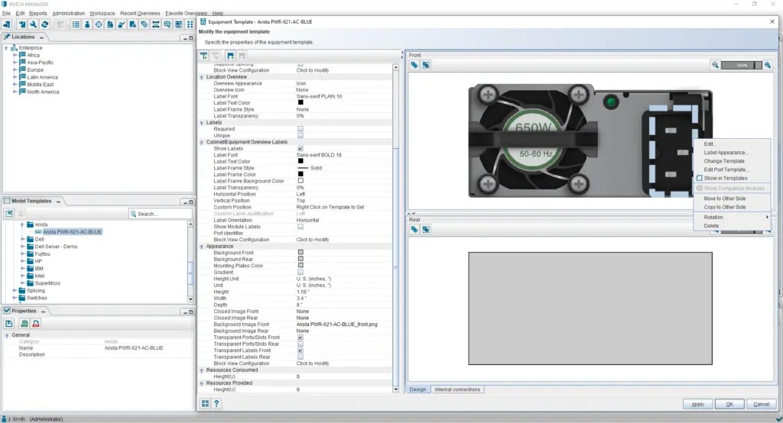Toggle the Required labels checkbox
Image resolution: width=783 pixels, height=423 pixels.
(301, 129)
